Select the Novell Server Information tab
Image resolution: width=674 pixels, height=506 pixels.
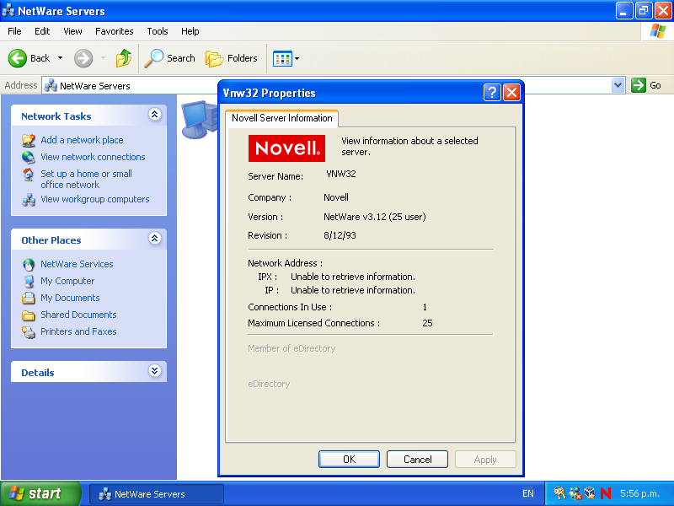click(x=282, y=118)
